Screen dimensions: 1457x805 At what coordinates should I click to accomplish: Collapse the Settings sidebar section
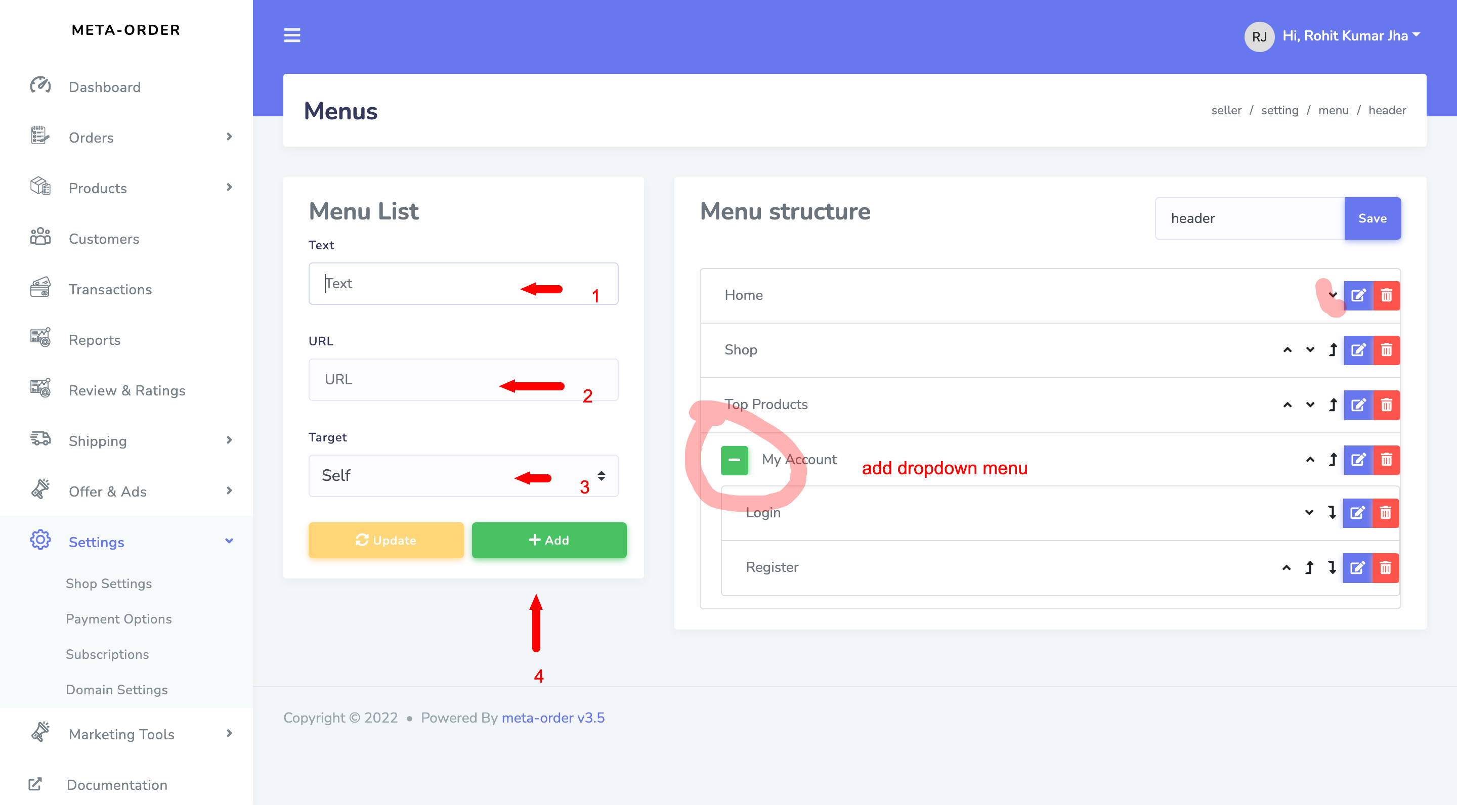[x=229, y=541]
